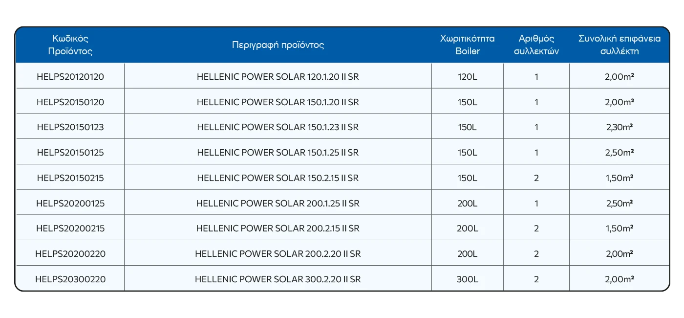This screenshot has height=318, width=684.
Task: Select product code HELPS20150215
Action: pos(70,178)
